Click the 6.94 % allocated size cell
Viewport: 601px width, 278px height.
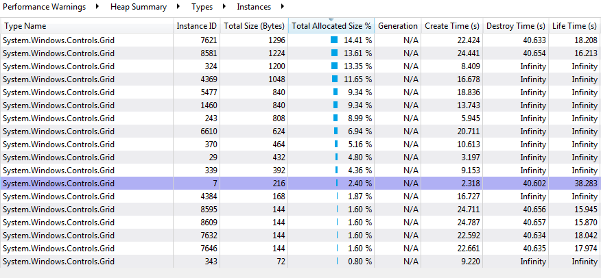(331, 131)
